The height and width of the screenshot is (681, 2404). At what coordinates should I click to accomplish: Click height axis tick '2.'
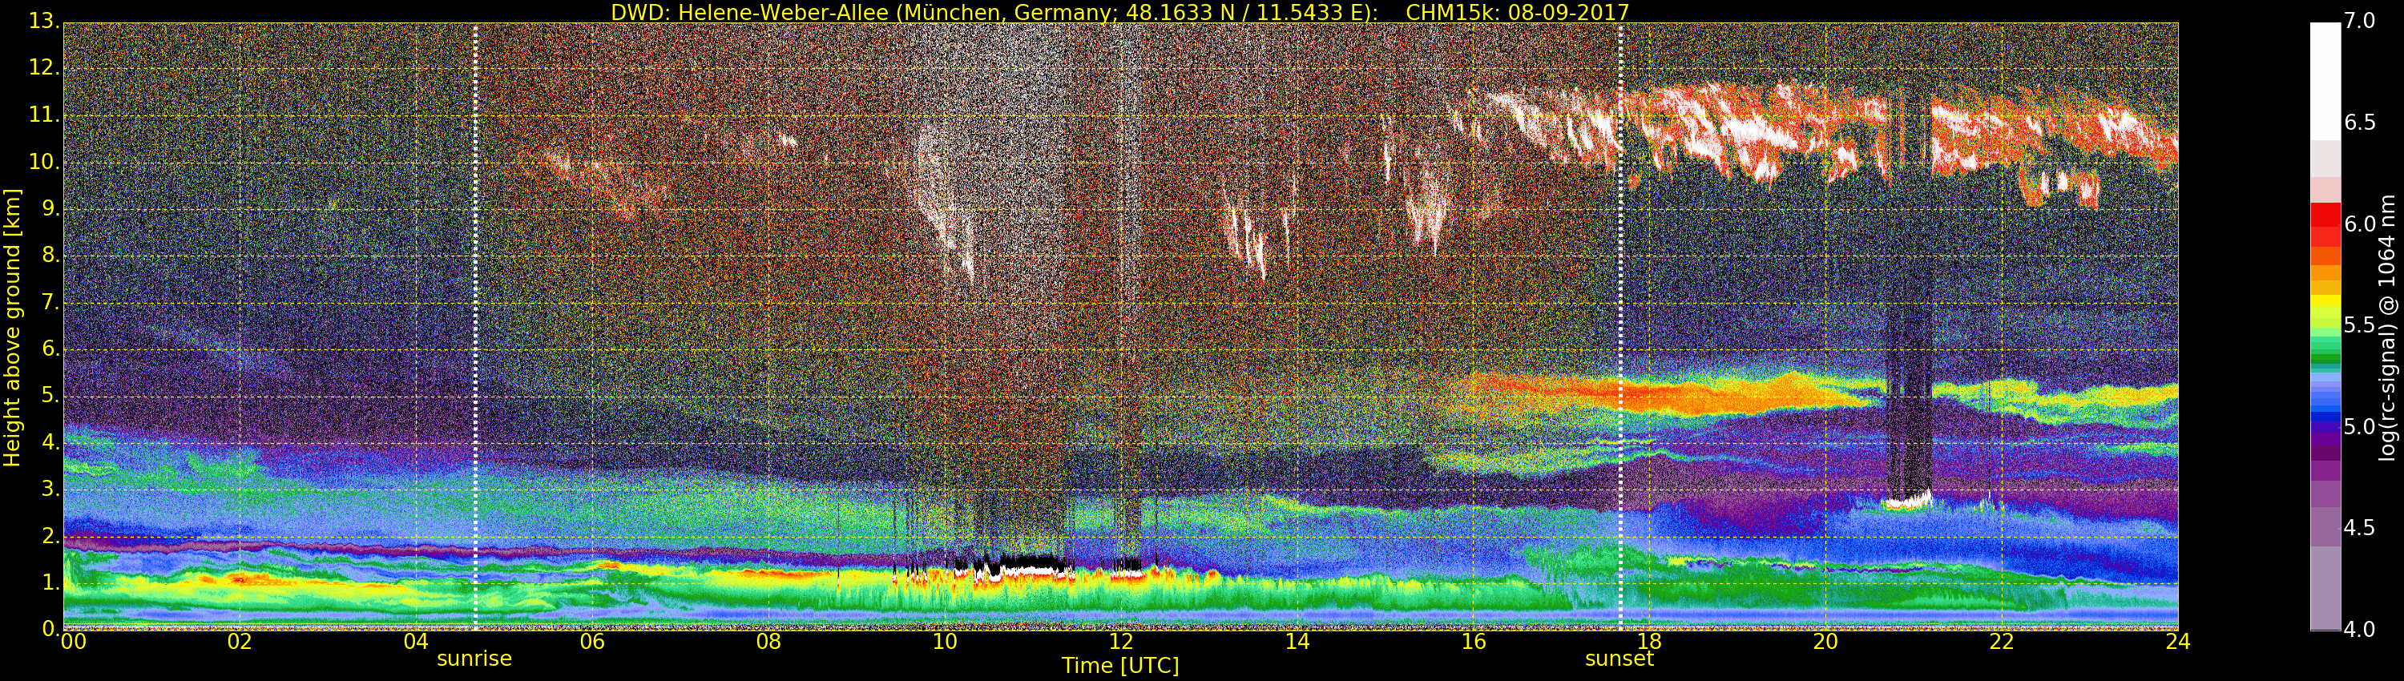click(50, 537)
